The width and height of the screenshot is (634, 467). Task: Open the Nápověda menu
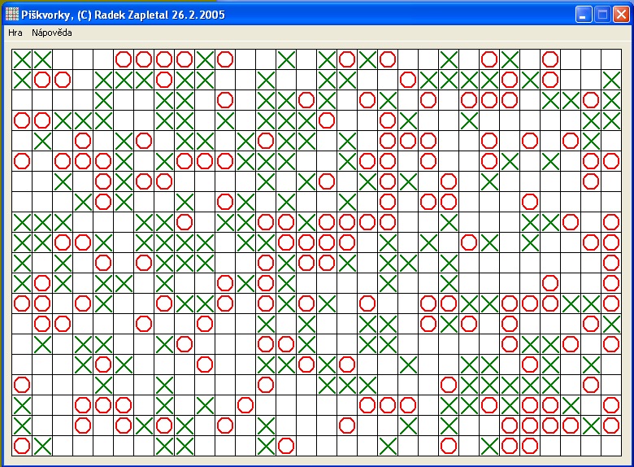click(52, 33)
